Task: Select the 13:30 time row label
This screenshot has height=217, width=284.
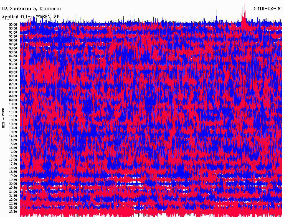Action: (x=13, y=132)
